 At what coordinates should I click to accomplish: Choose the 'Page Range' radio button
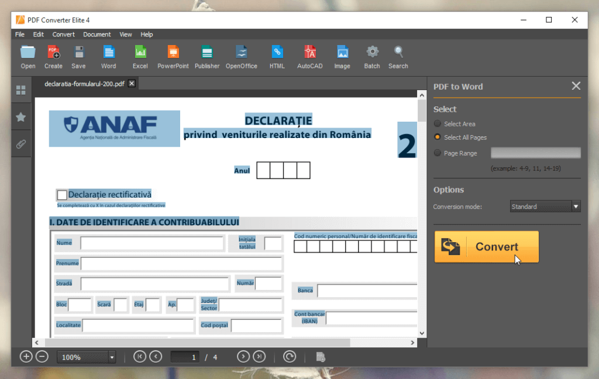[438, 153]
